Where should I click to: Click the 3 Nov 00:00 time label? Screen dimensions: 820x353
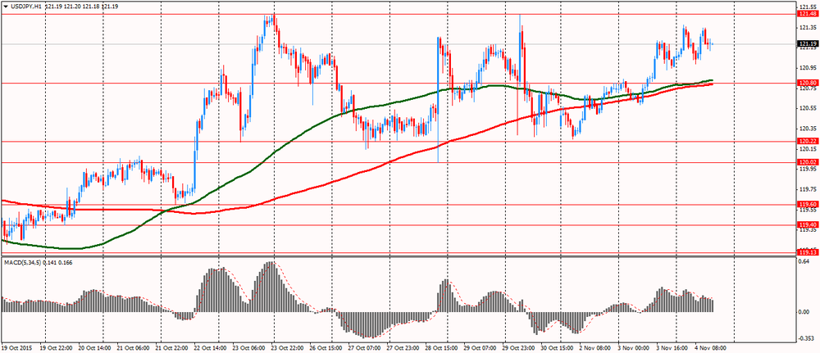pos(635,346)
